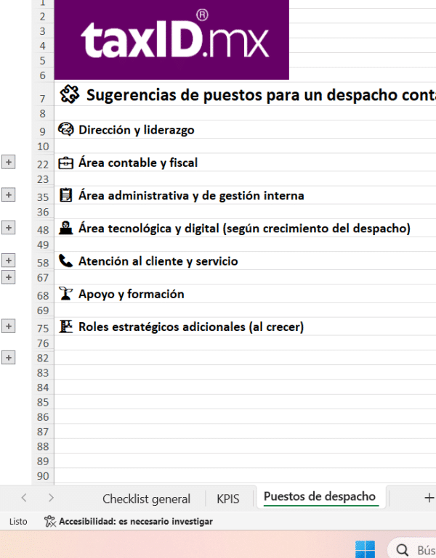Expand the collapsed group at row 35
The image size is (436, 558).
(x=9, y=194)
